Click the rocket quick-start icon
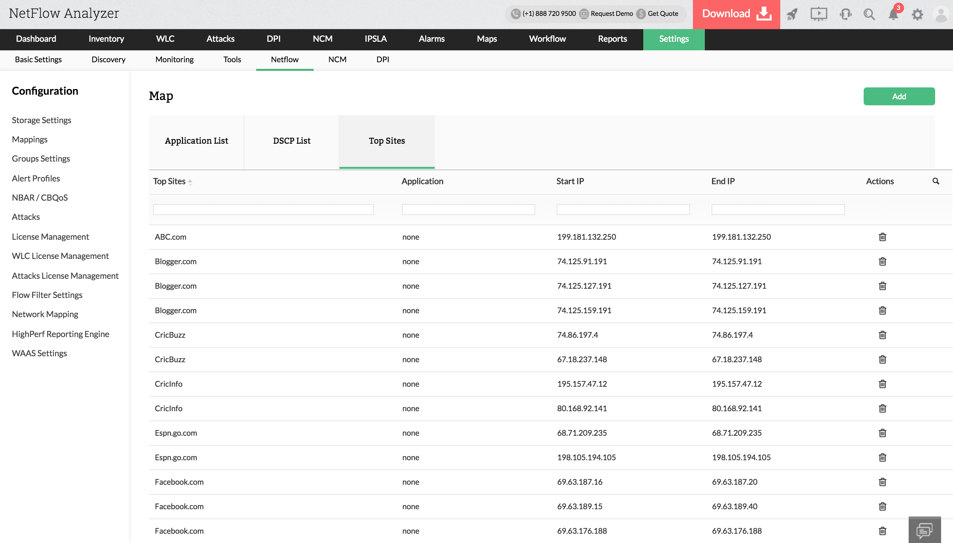953x543 pixels. (792, 14)
